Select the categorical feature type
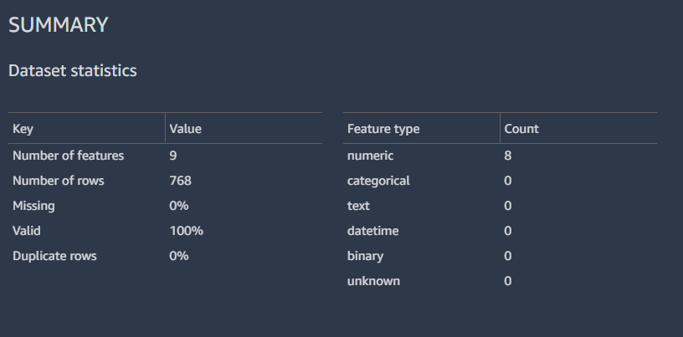 pos(378,181)
